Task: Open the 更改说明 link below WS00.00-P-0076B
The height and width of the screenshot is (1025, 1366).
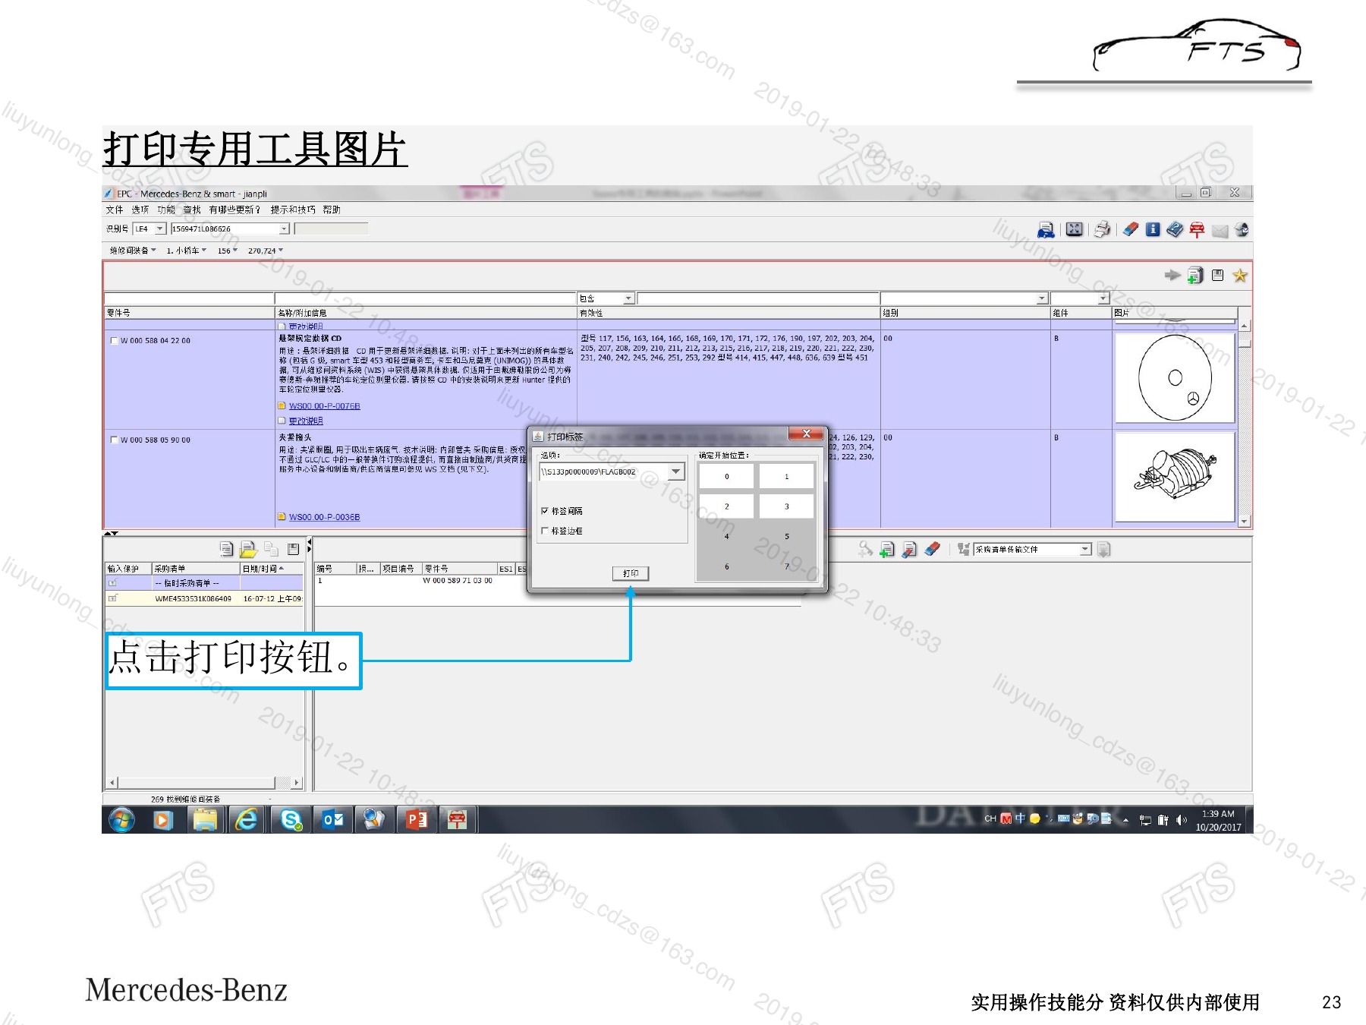Action: pyautogui.click(x=306, y=421)
